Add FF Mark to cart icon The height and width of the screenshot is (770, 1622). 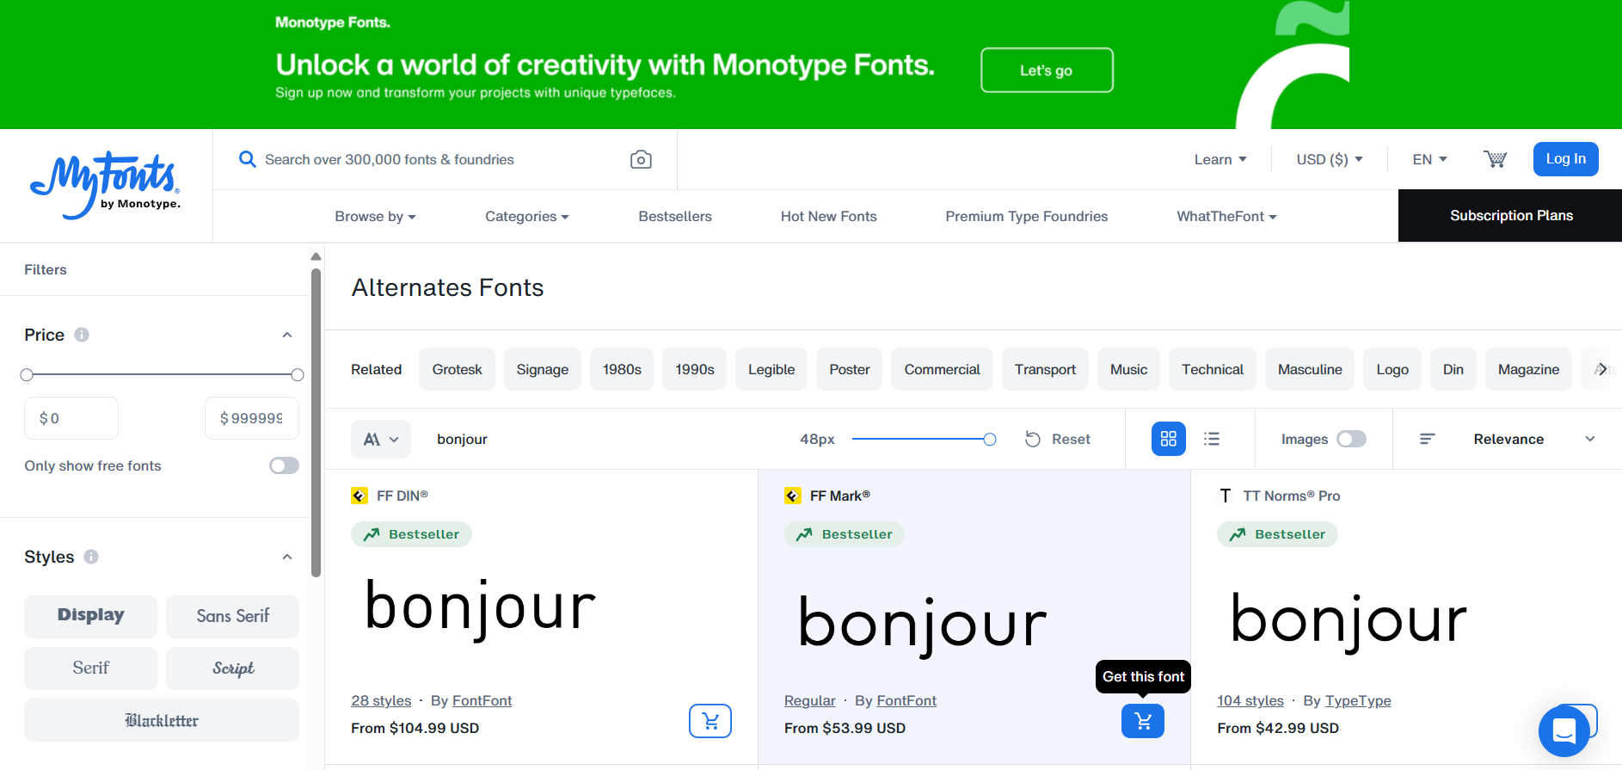(x=1143, y=721)
